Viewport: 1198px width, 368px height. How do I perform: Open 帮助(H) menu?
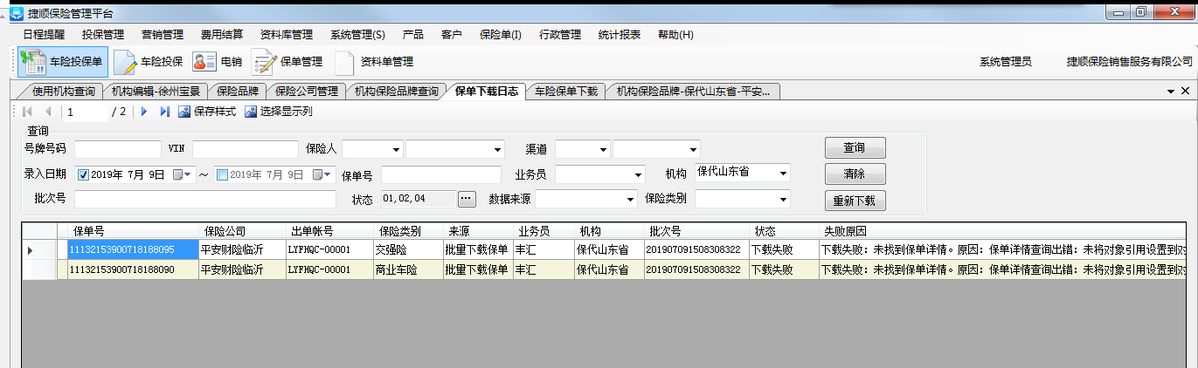675,35
